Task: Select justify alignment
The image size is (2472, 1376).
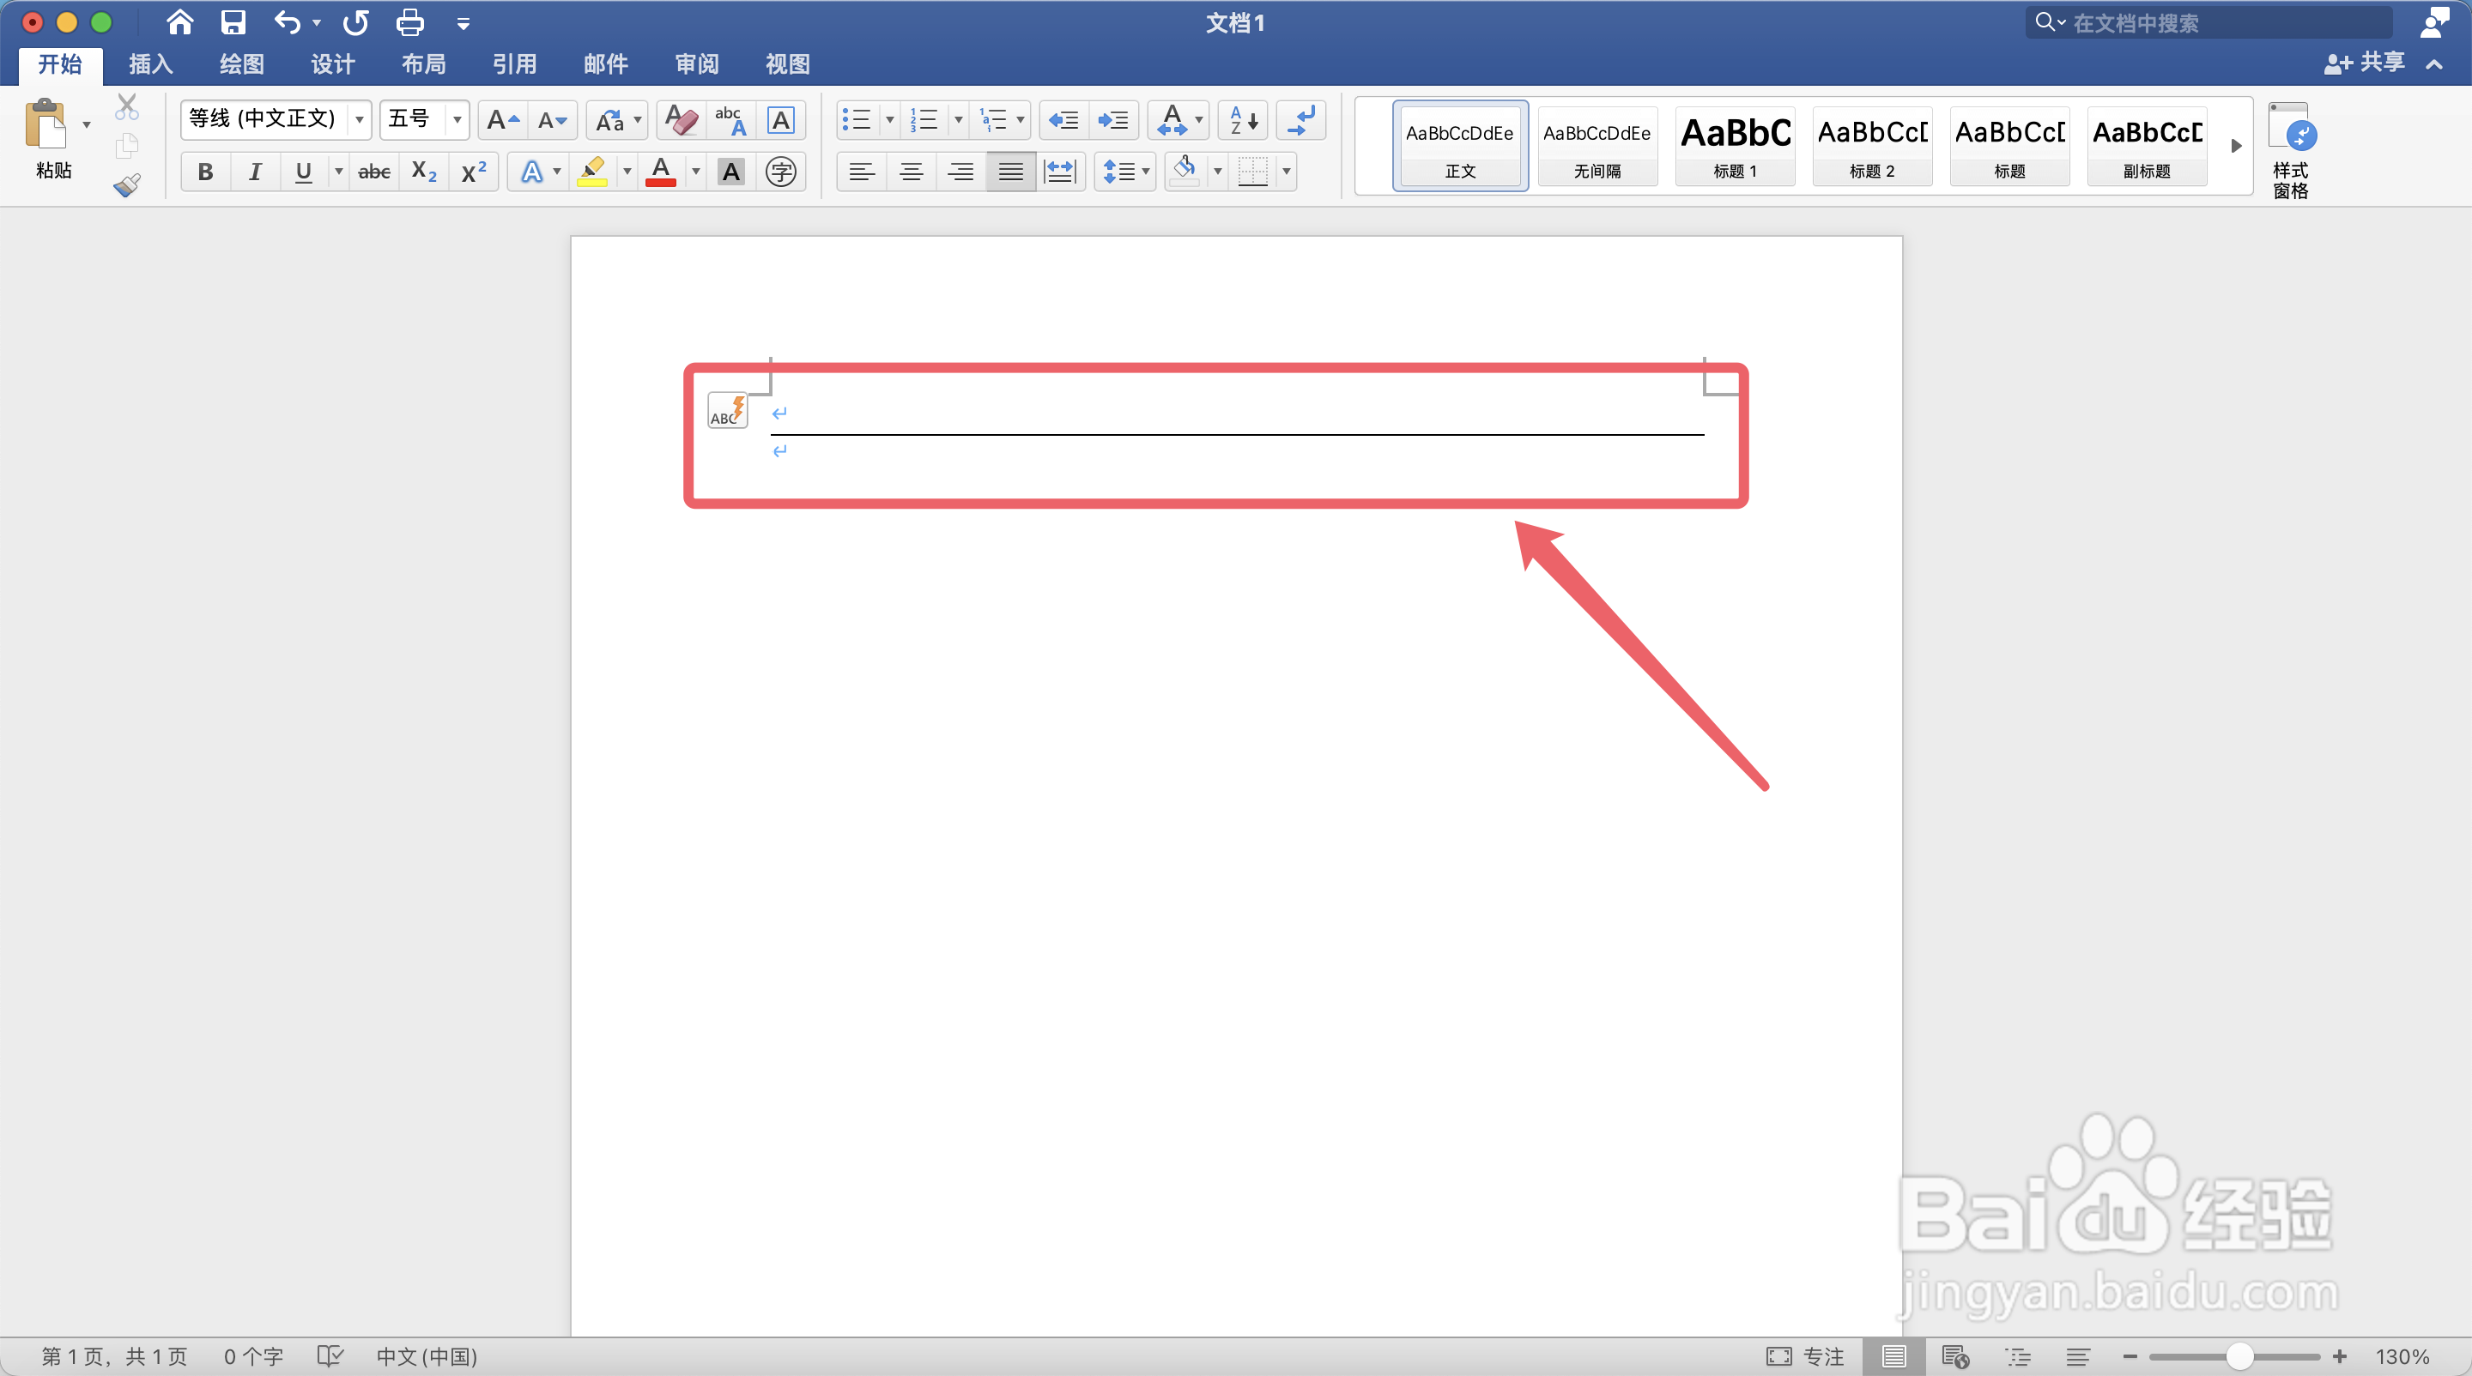Action: click(1010, 172)
